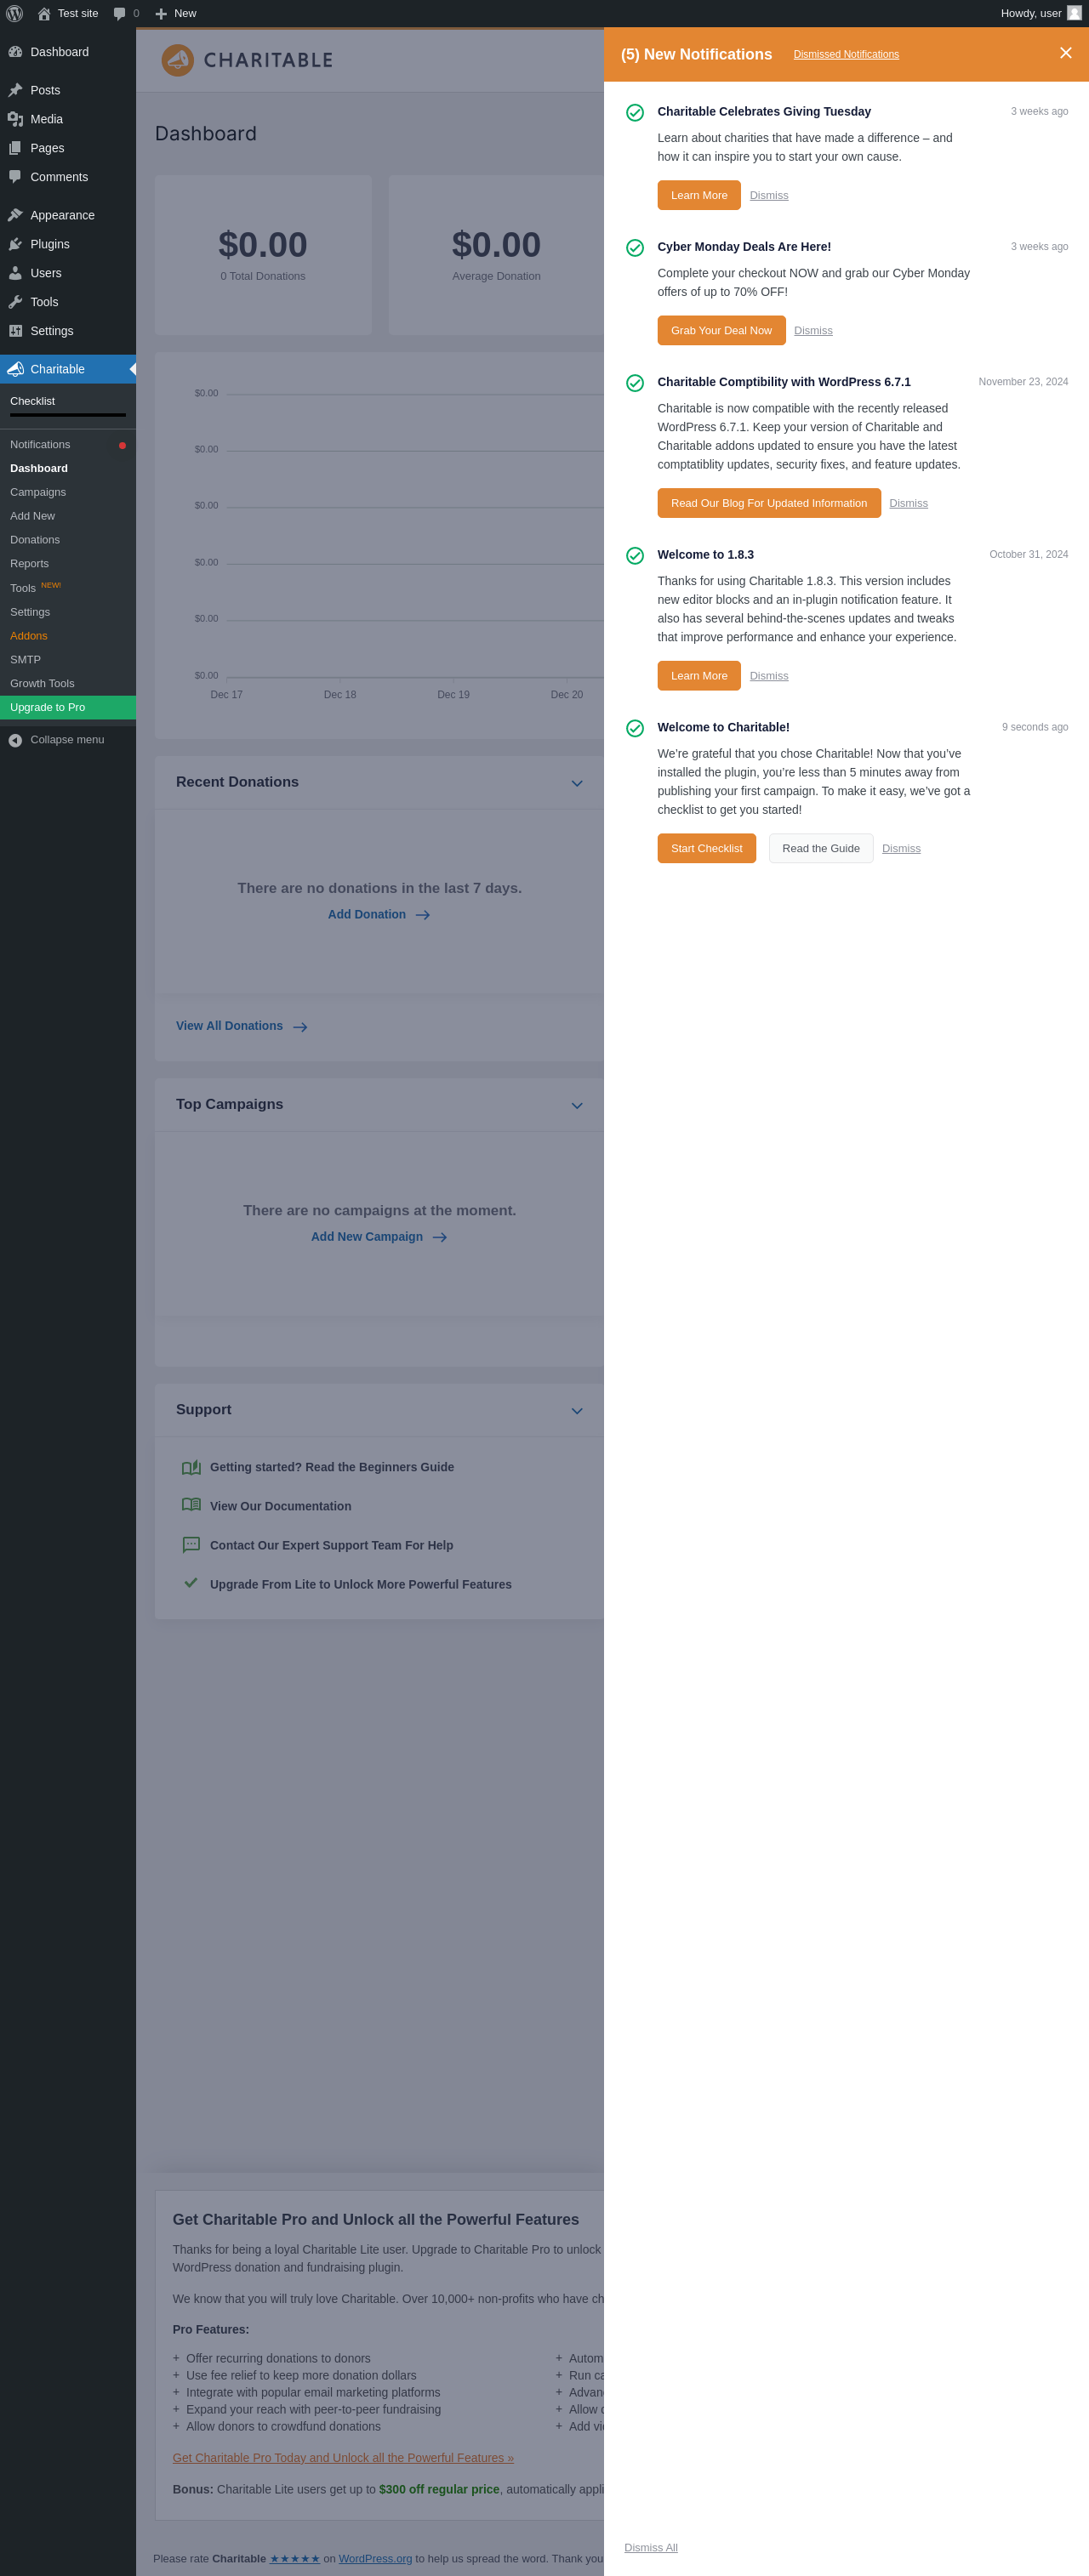The image size is (1089, 2576).
Task: Click the Charitable megaphone logo
Action: tap(178, 60)
